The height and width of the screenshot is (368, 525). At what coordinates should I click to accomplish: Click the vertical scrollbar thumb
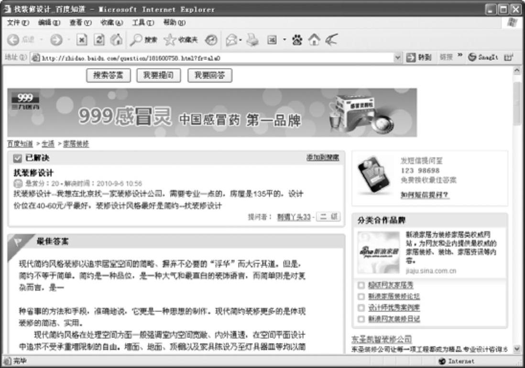517,103
